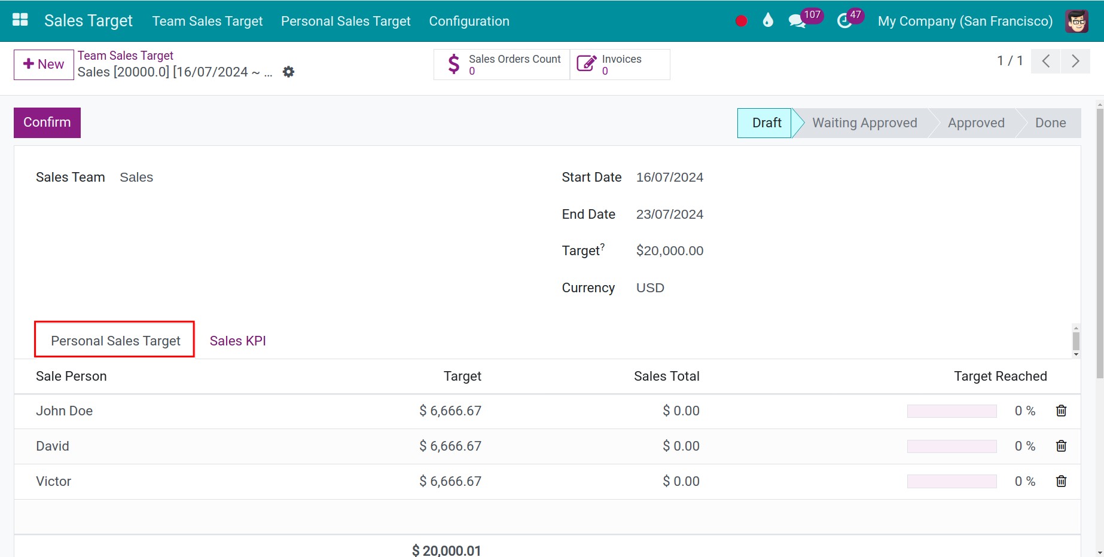1104x557 pixels.
Task: Remove David's target line via trash icon
Action: click(x=1061, y=446)
